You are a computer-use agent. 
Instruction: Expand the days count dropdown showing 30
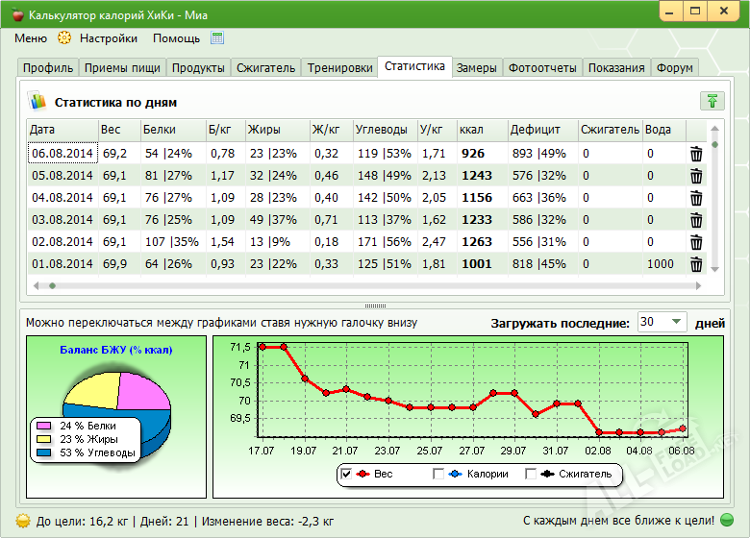676,323
